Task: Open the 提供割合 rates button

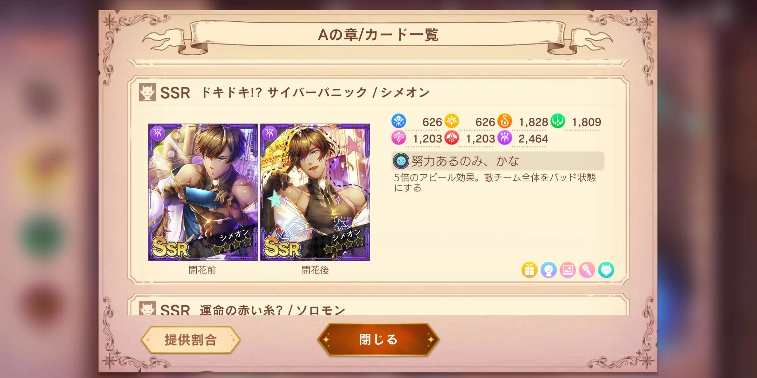Action: [x=191, y=340]
